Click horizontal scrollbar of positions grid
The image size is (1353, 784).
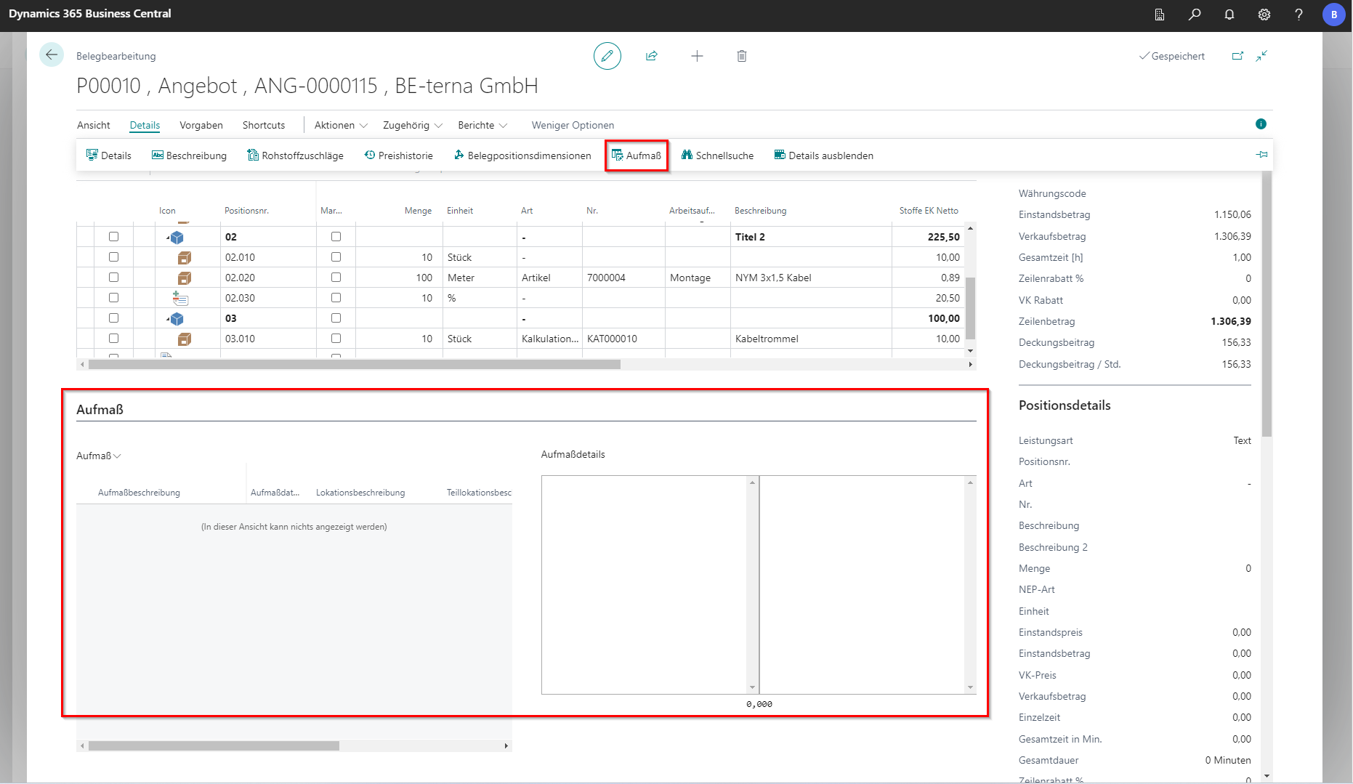point(355,365)
